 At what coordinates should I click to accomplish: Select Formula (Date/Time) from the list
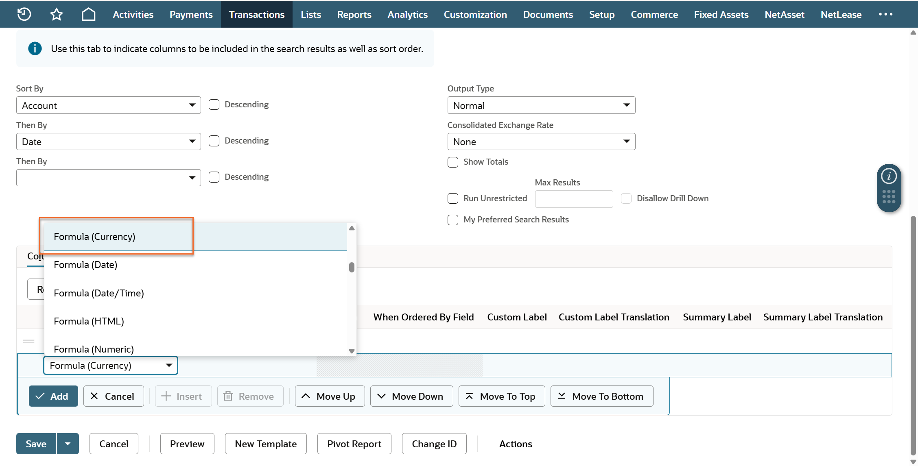tap(99, 293)
